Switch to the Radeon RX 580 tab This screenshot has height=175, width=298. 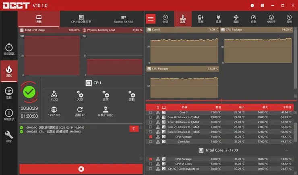123,19
